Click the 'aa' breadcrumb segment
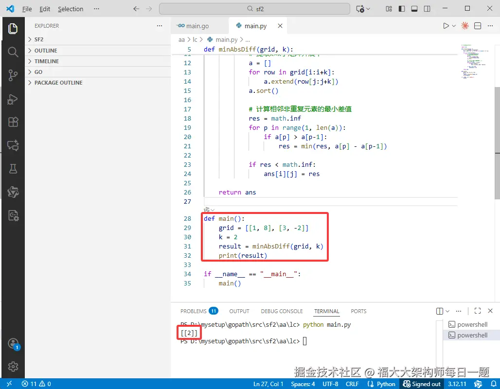 tap(181, 39)
